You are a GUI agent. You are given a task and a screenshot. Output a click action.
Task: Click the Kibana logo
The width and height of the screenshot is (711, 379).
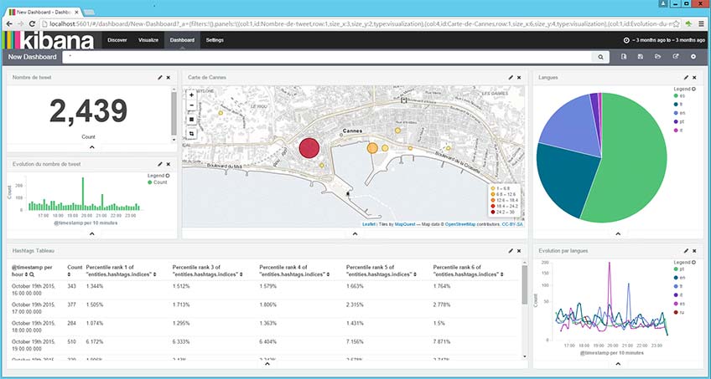48,40
